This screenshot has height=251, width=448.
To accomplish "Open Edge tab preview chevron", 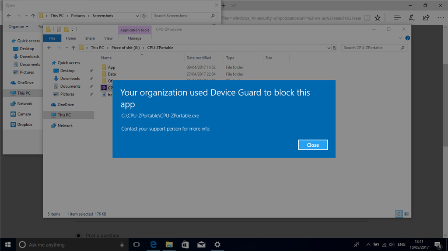I will [x=234, y=5].
